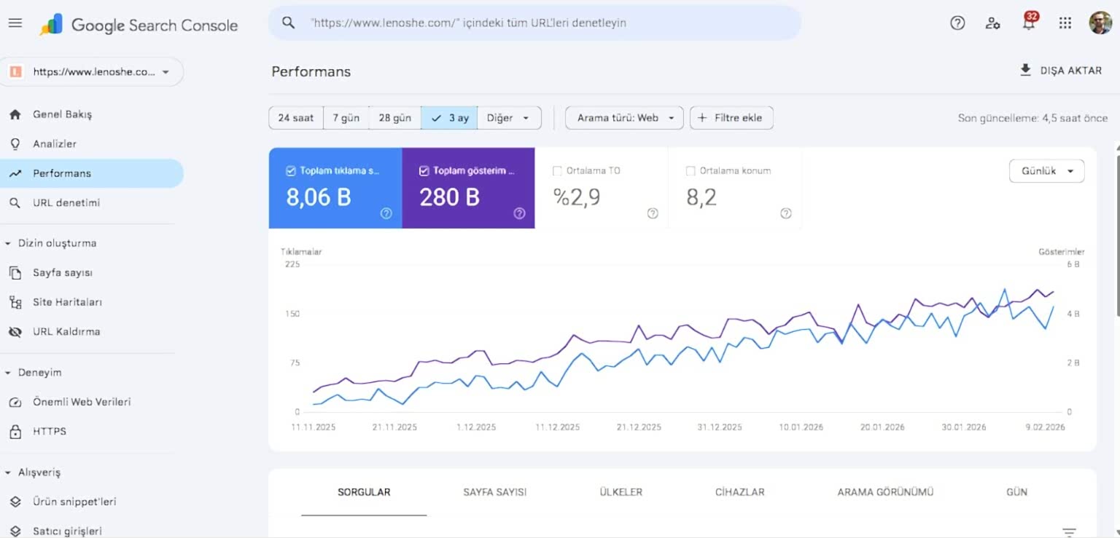Enable the Ortalama TO checkbox

(x=558, y=171)
